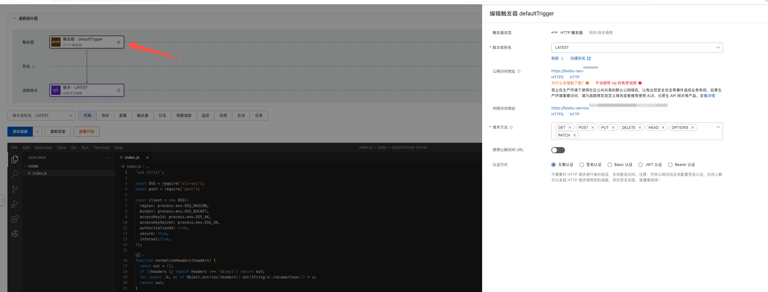Screen dimensions: 768x292
Task: Click the refresh icon next to 刷新
Action: pos(562,58)
